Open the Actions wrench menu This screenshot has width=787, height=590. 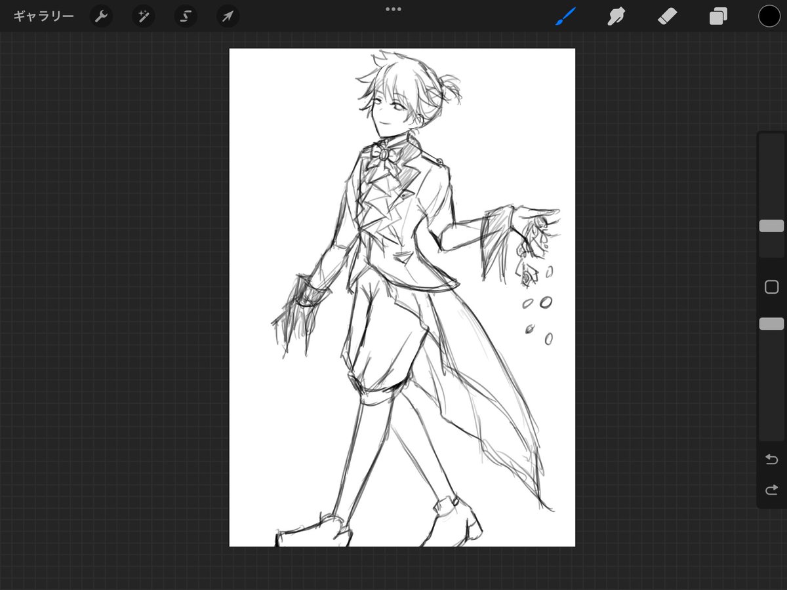click(x=101, y=16)
